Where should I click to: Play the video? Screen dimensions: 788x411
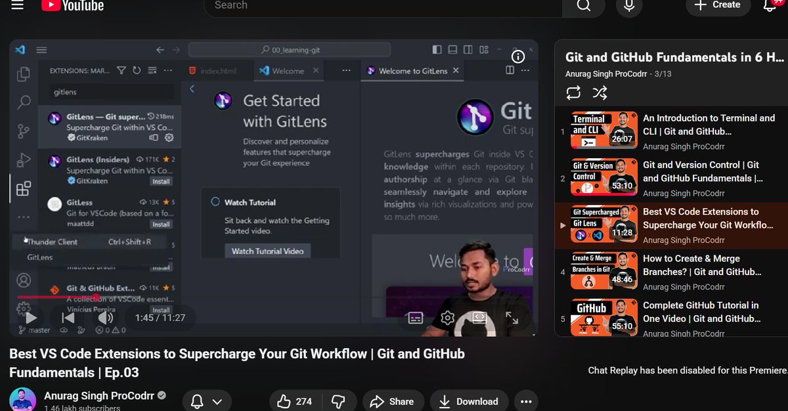tap(31, 318)
